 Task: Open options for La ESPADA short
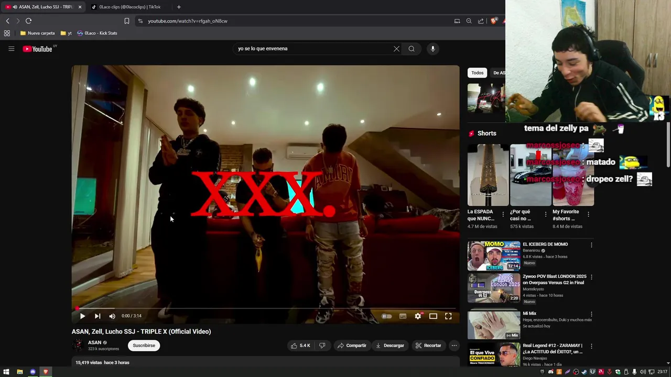tap(503, 214)
